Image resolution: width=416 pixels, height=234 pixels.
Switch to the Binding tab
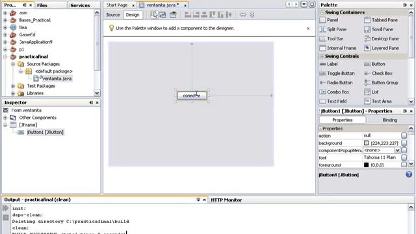pyautogui.click(x=390, y=120)
